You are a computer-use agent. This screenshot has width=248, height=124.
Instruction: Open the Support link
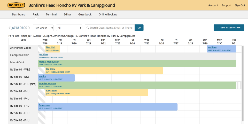[x=226, y=5]
